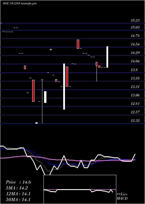Click the long white candle spanning 14.04 to 12.81
Image resolution: width=145 pixels, height=204 pixels.
click(x=64, y=87)
